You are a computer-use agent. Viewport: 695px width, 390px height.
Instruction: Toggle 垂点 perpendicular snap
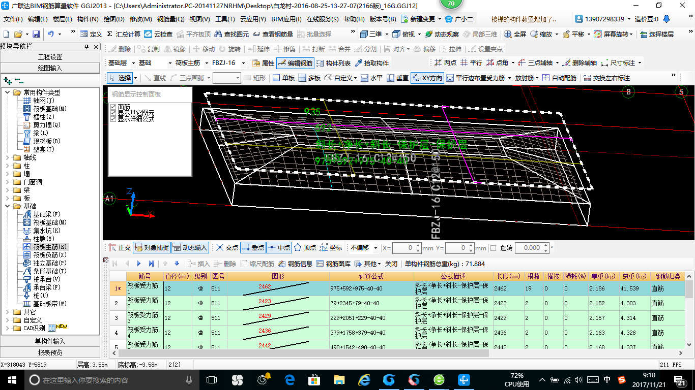point(253,248)
